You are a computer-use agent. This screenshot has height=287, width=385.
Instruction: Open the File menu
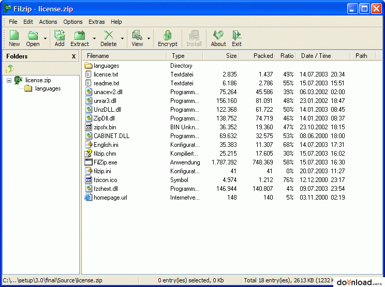pos(13,22)
